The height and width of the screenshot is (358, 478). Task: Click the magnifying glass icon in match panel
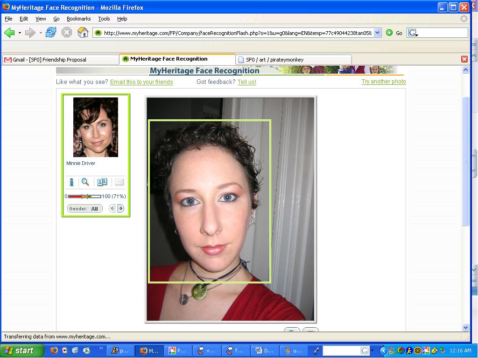85,182
